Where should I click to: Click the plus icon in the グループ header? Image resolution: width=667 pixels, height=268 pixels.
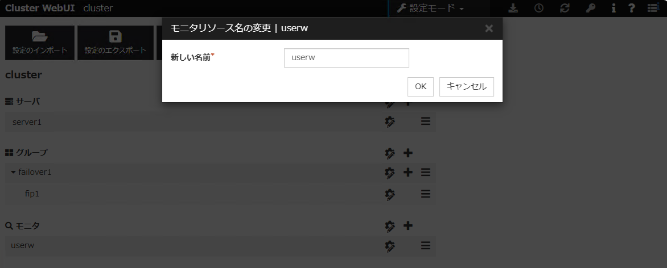click(408, 153)
